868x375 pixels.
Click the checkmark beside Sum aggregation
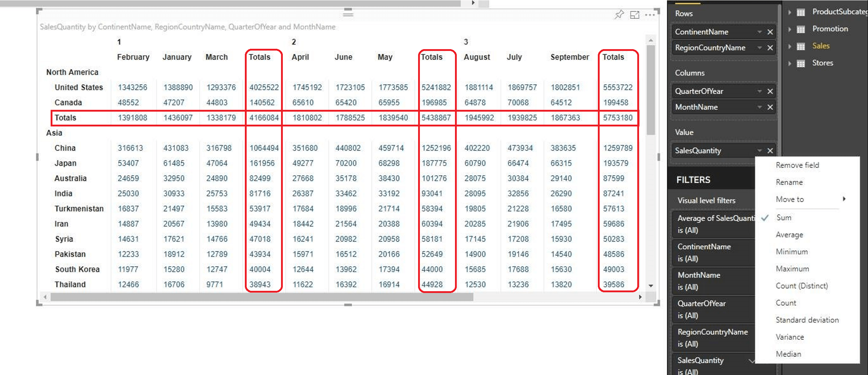(764, 217)
